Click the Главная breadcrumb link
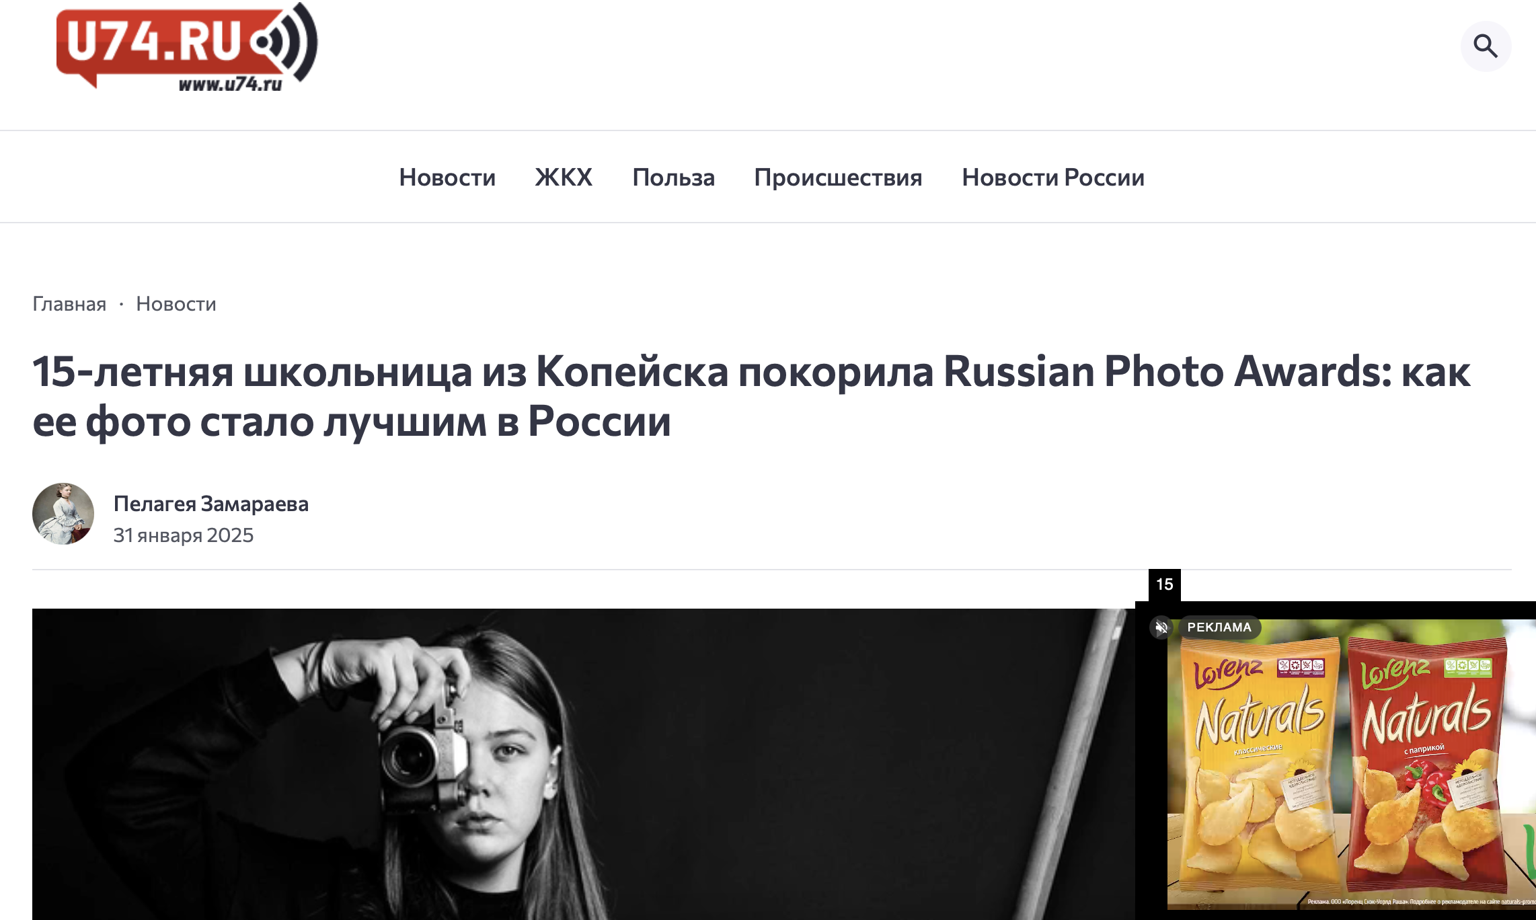The image size is (1536, 920). 69,304
